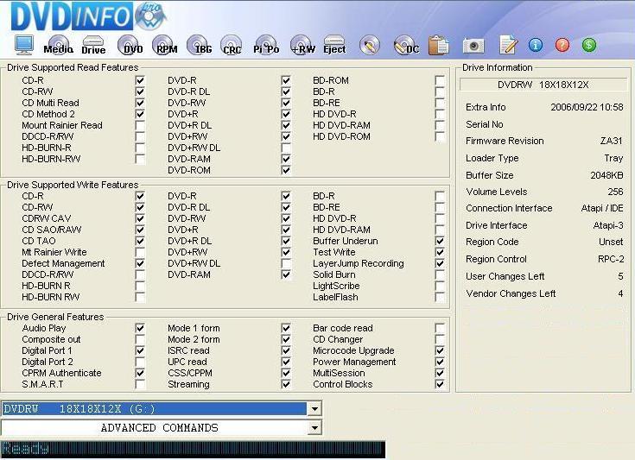Expand the ADVANCED COMMANDS dropdown arrow

tap(314, 427)
